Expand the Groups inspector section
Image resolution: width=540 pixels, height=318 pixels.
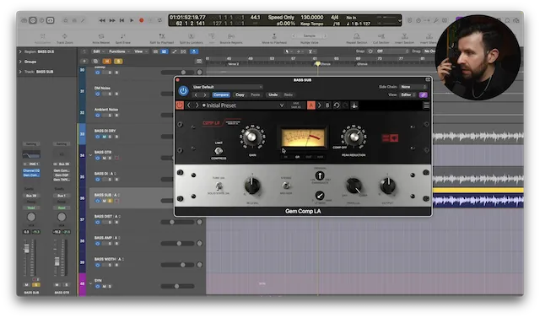[x=20, y=62]
